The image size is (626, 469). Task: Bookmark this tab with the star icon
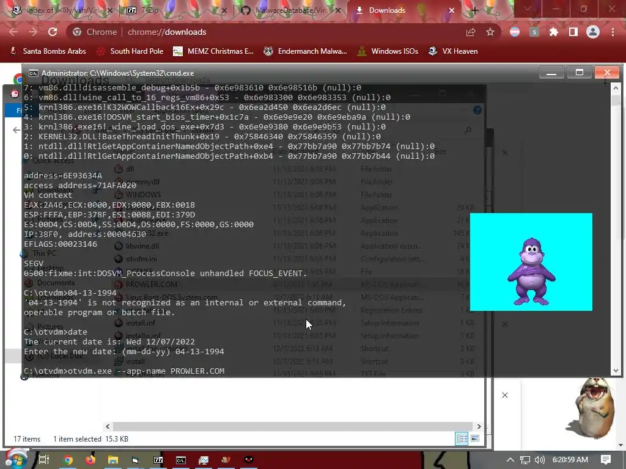coord(490,32)
